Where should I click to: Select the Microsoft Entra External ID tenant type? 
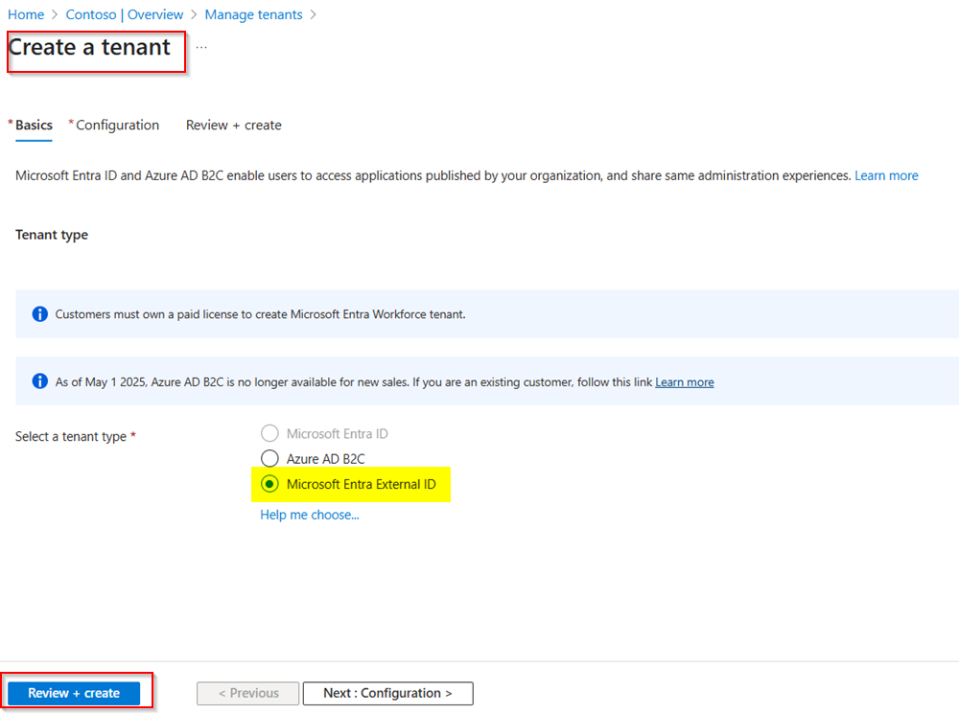click(x=269, y=484)
